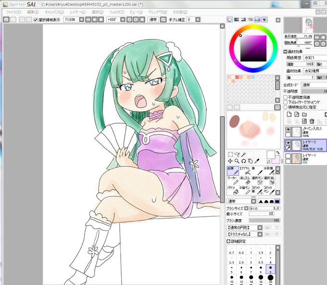The image size is (327, 285).
Task: Click the undo button in toolbar
Action: (x=6, y=20)
